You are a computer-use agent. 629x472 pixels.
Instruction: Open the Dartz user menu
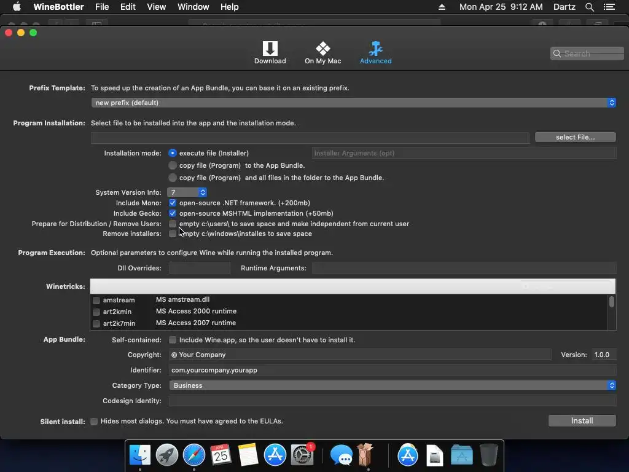point(565,7)
